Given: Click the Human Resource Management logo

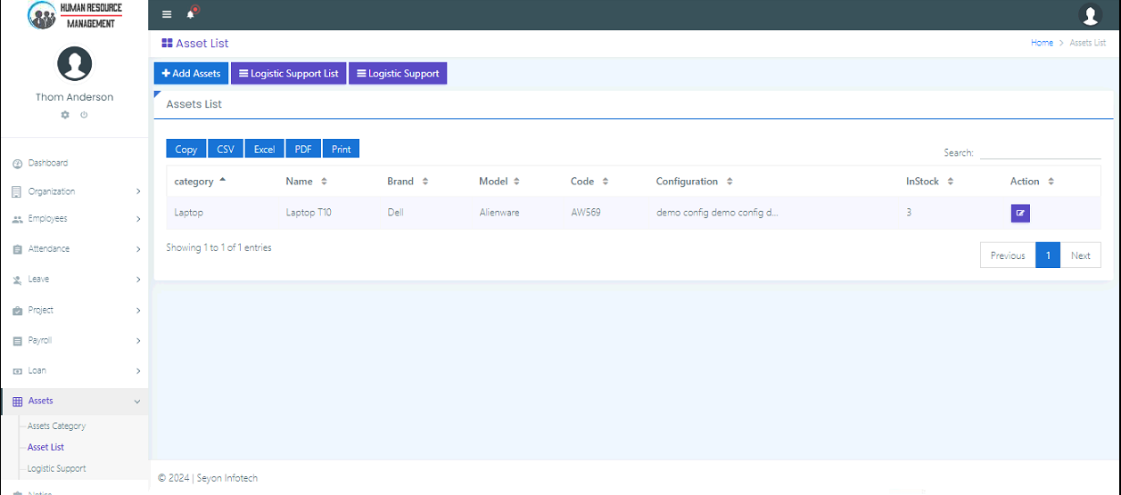Looking at the screenshot, I should point(75,15).
